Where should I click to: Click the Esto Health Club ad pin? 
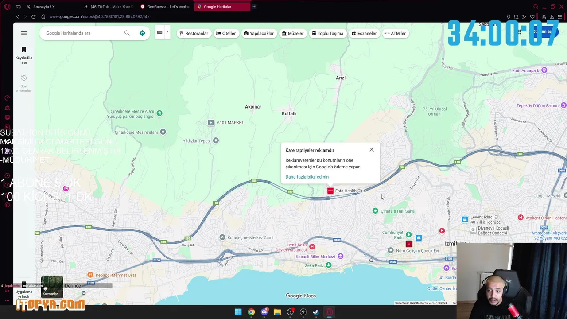[330, 191]
